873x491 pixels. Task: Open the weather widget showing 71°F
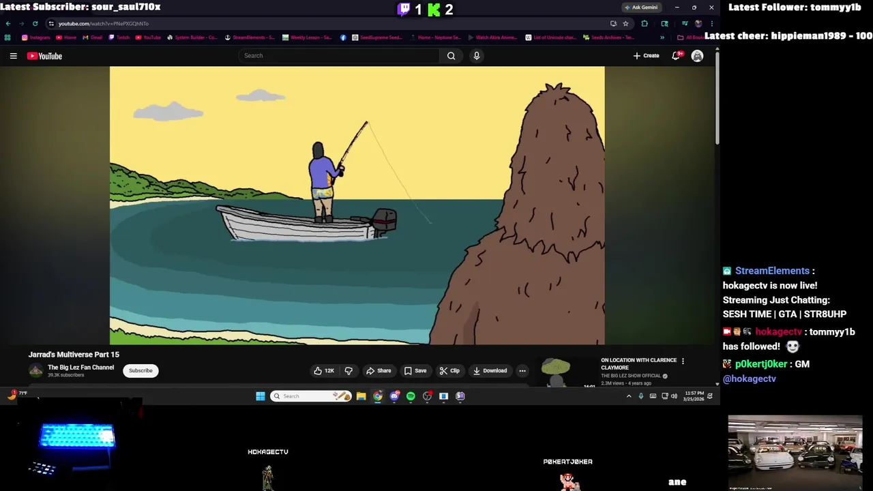tap(18, 394)
